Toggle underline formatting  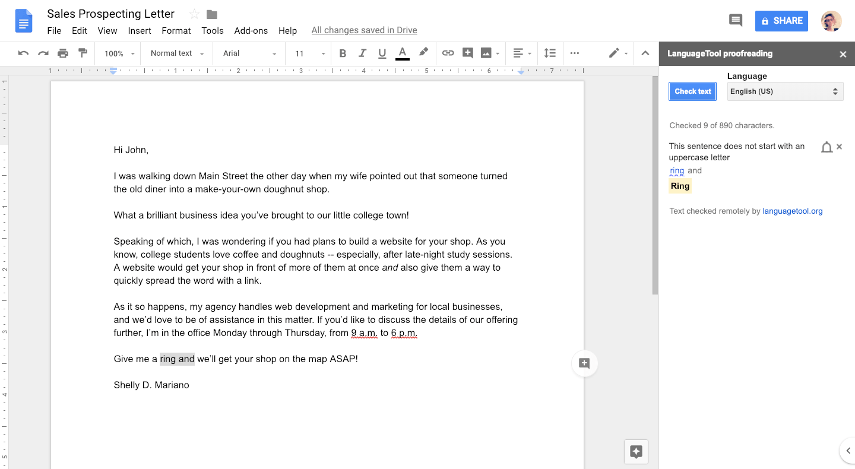tap(382, 53)
